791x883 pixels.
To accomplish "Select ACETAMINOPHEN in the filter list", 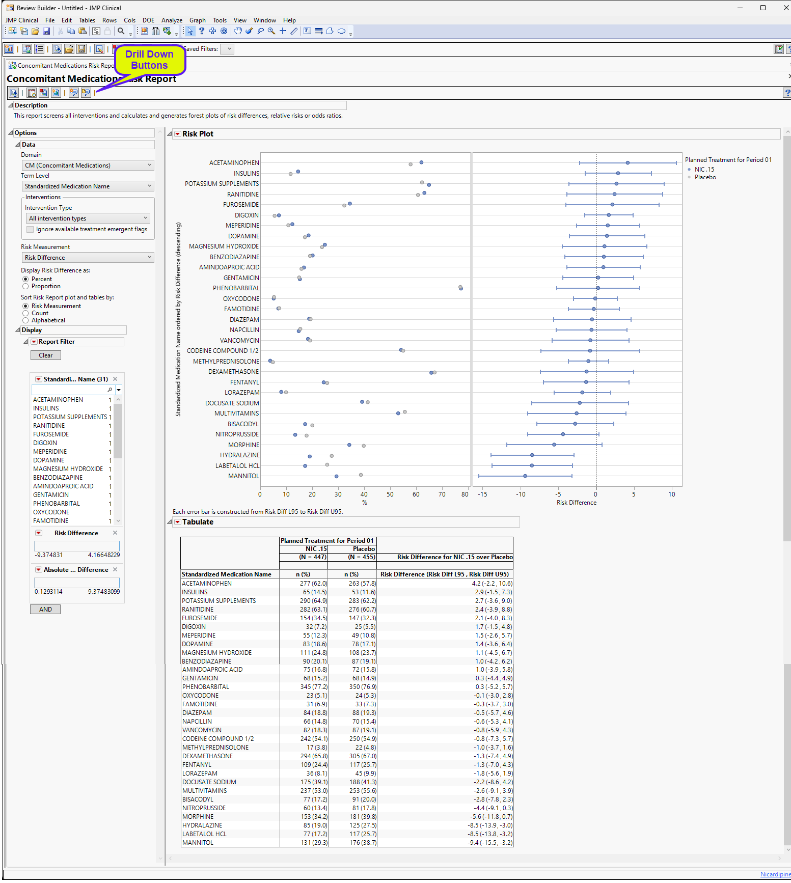I will 58,400.
